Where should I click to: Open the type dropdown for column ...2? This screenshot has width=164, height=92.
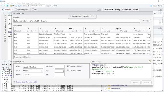click(36, 30)
